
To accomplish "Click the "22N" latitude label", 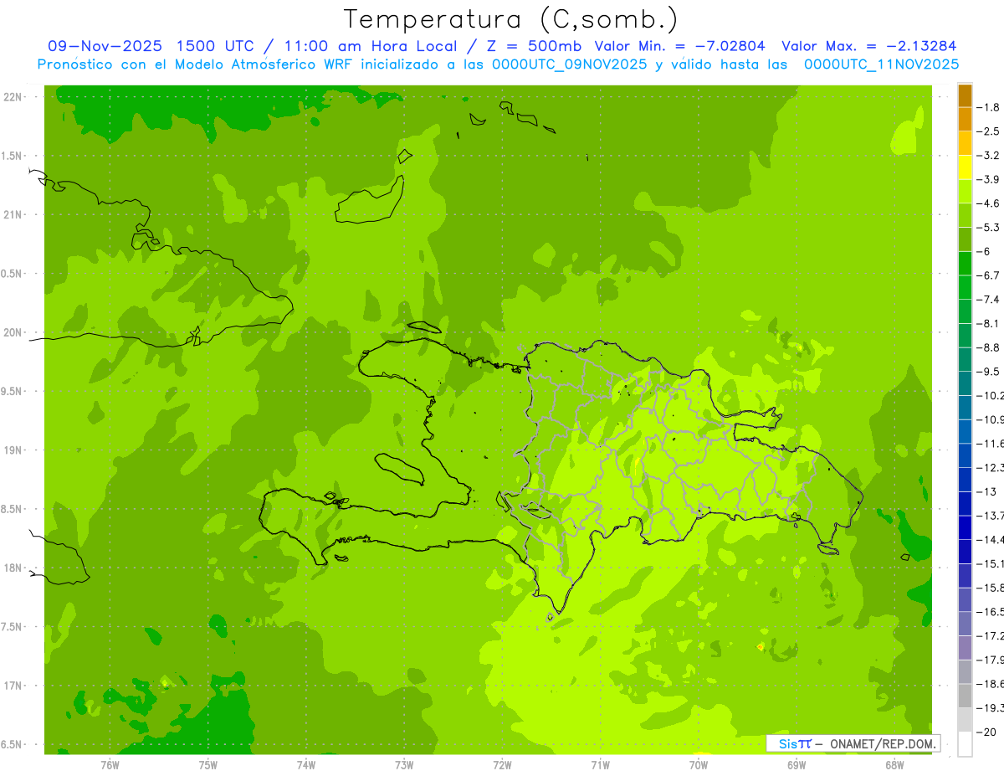I will (x=14, y=97).
